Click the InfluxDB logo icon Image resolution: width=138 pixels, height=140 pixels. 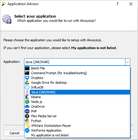[x=27, y=87]
